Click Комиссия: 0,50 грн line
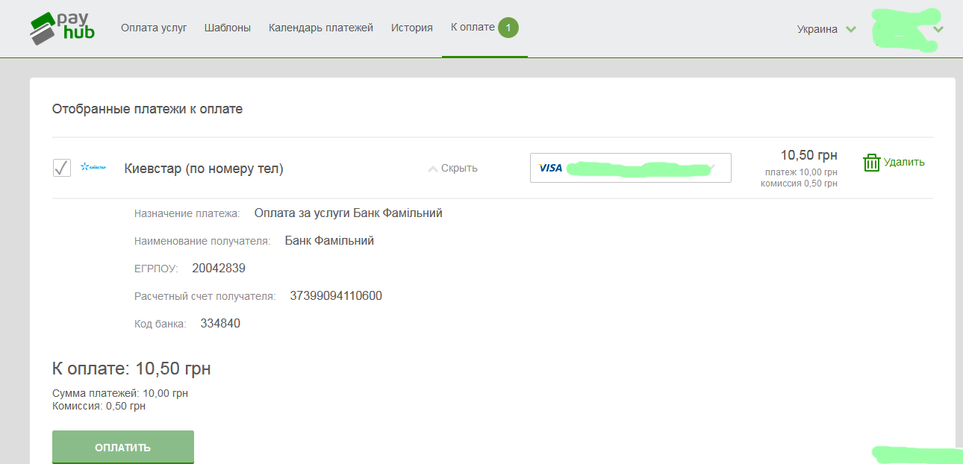 pyautogui.click(x=99, y=407)
